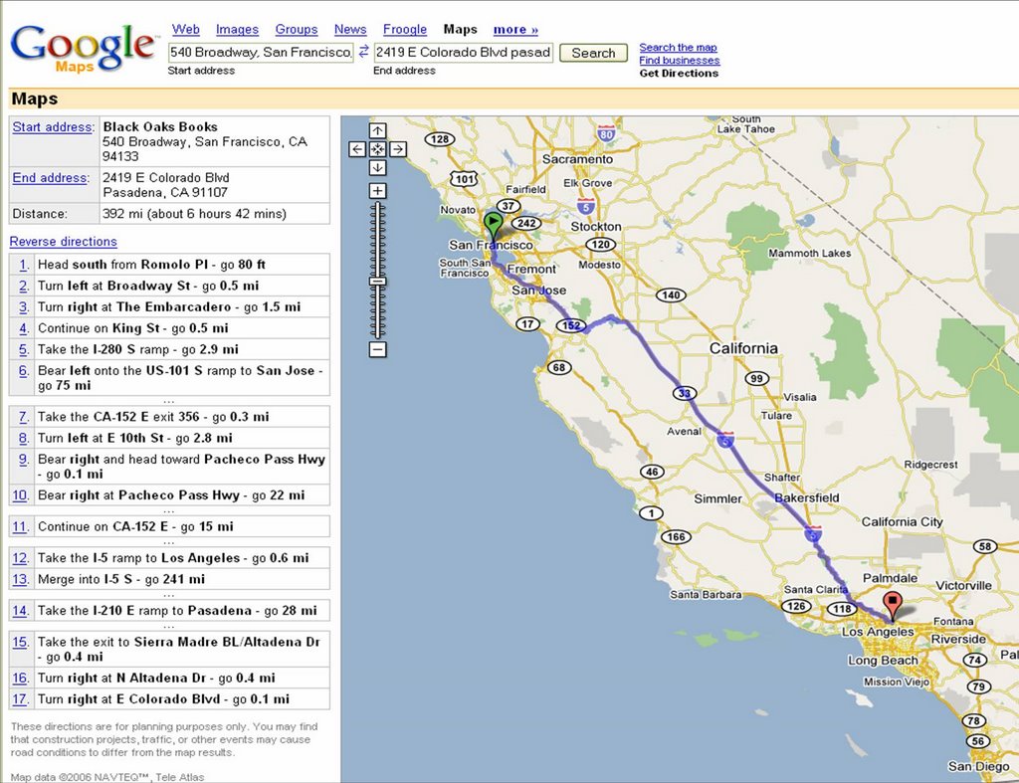Viewport: 1019px width, 783px height.
Task: Swap start and end addresses icon
Action: [x=364, y=52]
